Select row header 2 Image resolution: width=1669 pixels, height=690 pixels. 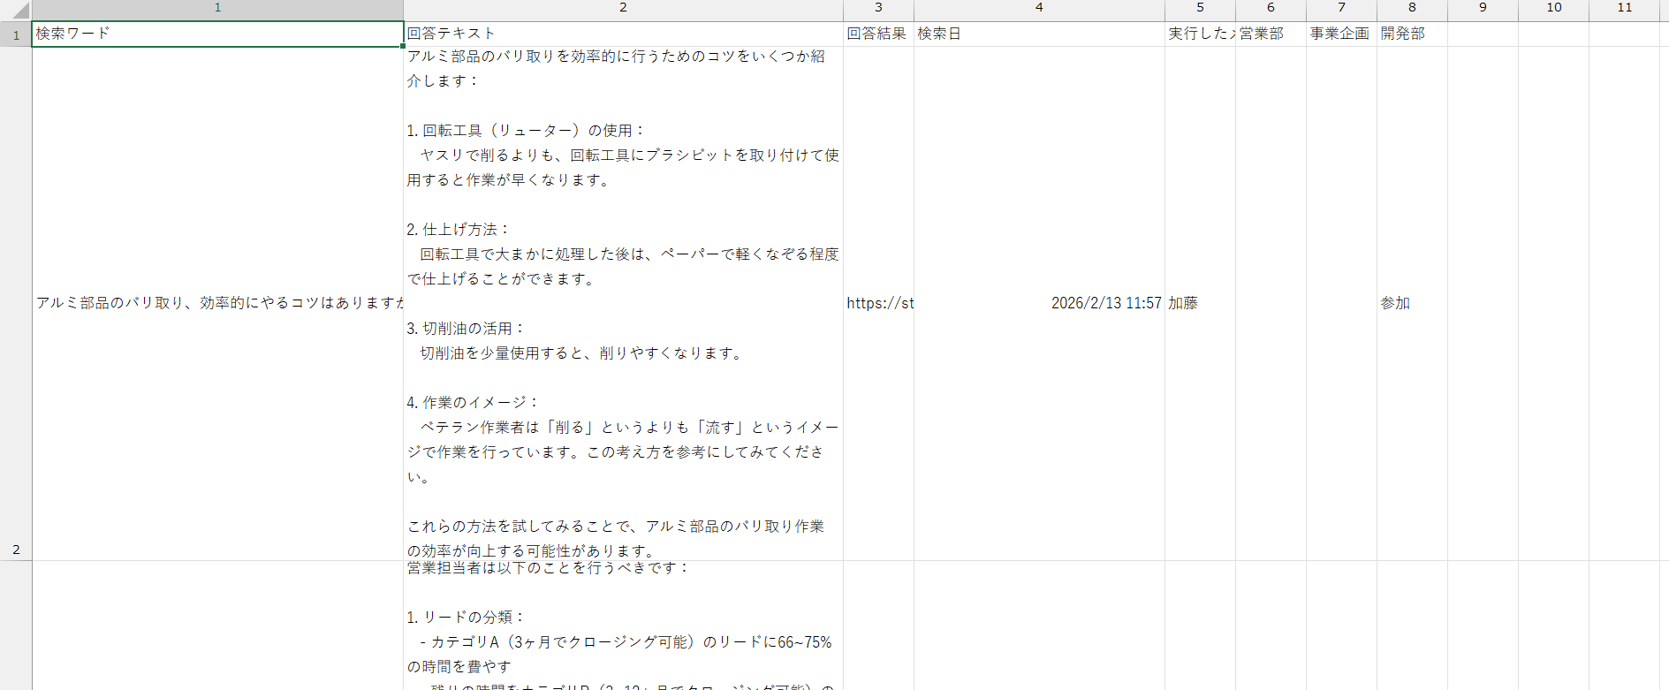coord(16,303)
